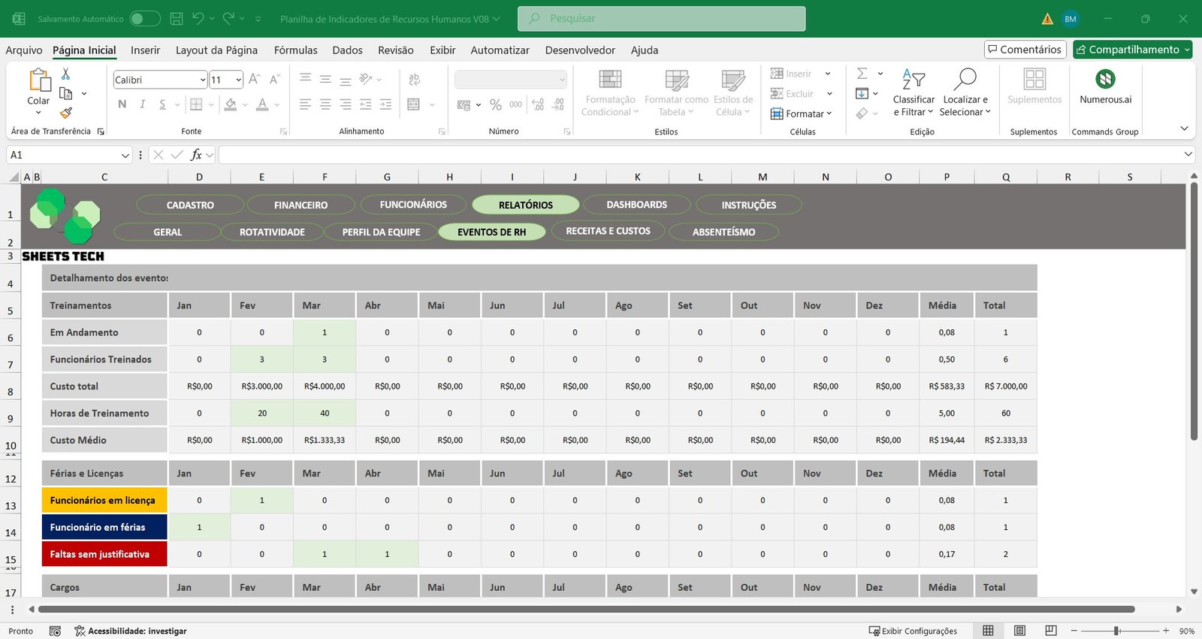Toggle the Salvamento Automático switch
This screenshot has height=639, width=1202.
tap(144, 19)
